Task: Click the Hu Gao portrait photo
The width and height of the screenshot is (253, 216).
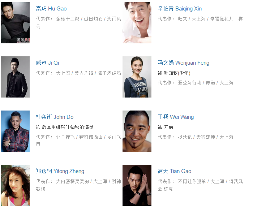Action: click(x=15, y=23)
